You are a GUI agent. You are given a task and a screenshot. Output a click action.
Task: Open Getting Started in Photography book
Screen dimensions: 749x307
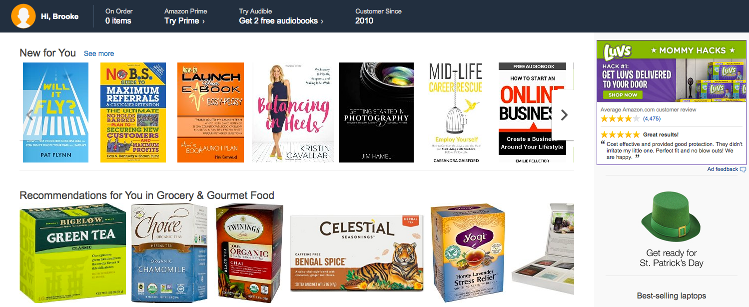(x=376, y=112)
